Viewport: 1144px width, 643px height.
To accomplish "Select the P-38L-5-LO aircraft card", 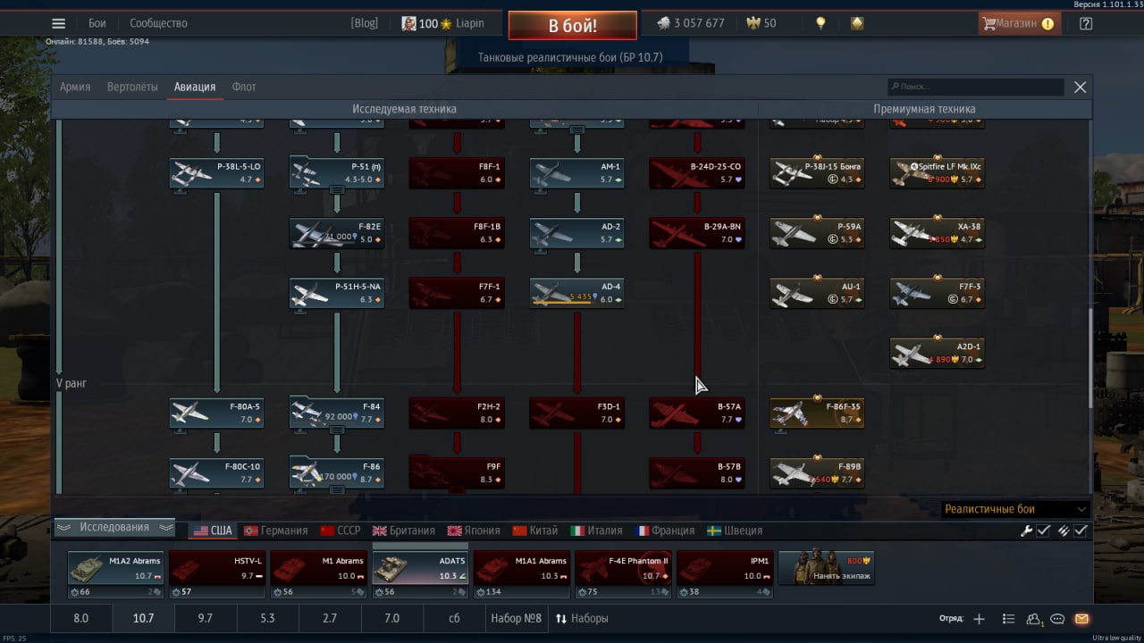I will 217,173.
